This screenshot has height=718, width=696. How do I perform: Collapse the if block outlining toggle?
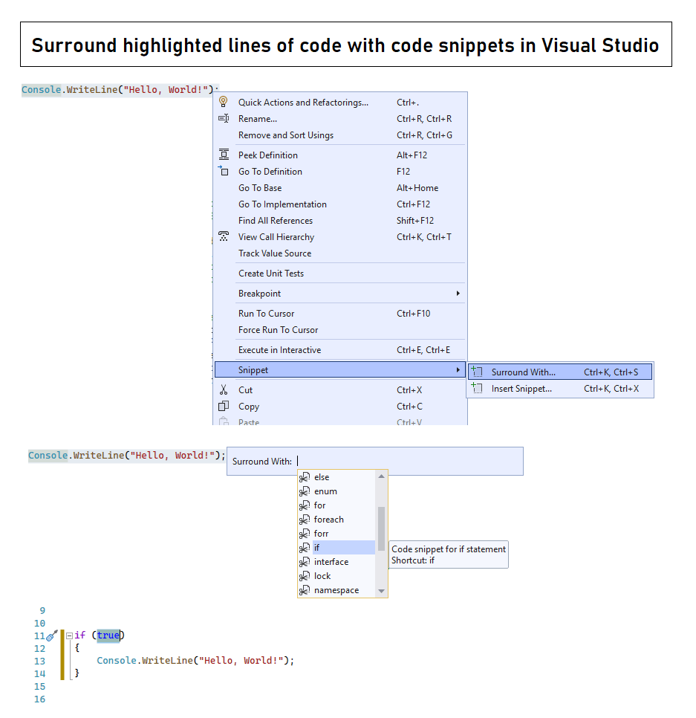pyautogui.click(x=69, y=635)
